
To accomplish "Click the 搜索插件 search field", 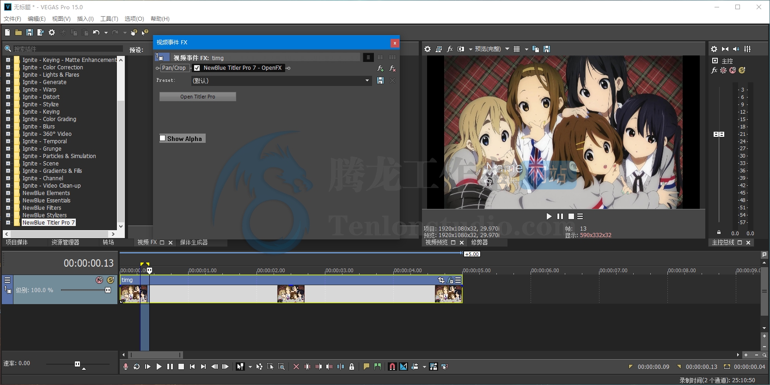I will point(68,49).
